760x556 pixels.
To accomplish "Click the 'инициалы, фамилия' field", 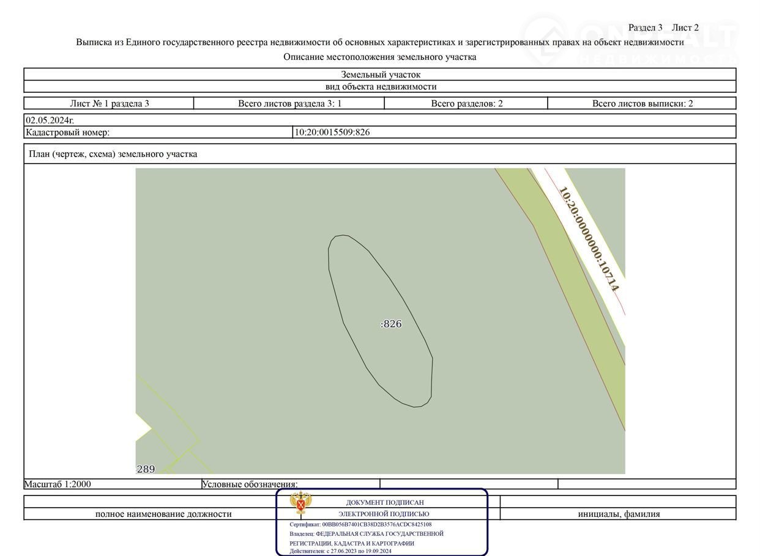I will (x=619, y=514).
